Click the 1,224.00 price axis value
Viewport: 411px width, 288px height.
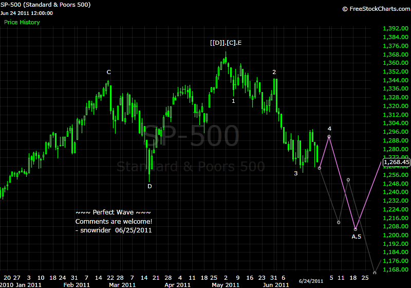point(396,209)
